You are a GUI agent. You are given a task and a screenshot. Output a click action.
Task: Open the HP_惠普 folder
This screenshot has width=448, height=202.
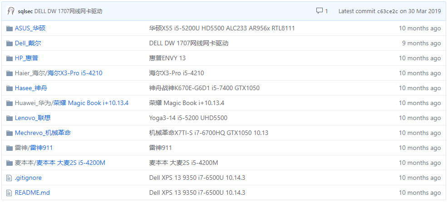click(x=26, y=58)
